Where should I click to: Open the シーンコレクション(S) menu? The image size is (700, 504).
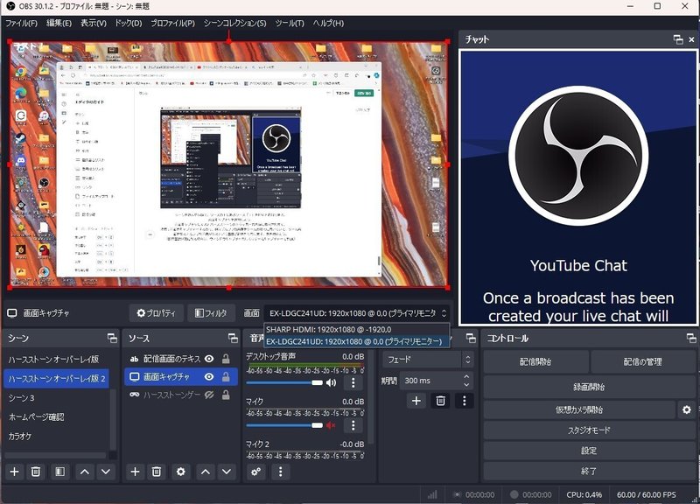(x=234, y=24)
